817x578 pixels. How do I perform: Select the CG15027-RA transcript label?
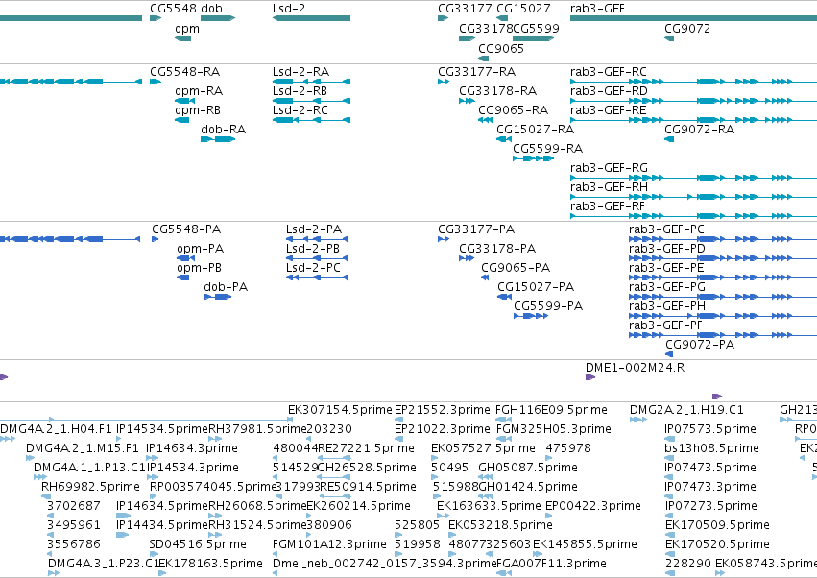tap(535, 130)
